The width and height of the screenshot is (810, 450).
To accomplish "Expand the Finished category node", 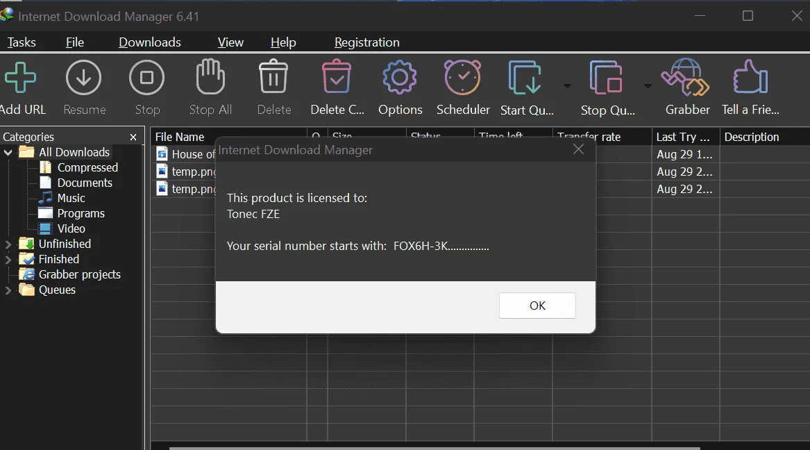I will (x=8, y=259).
